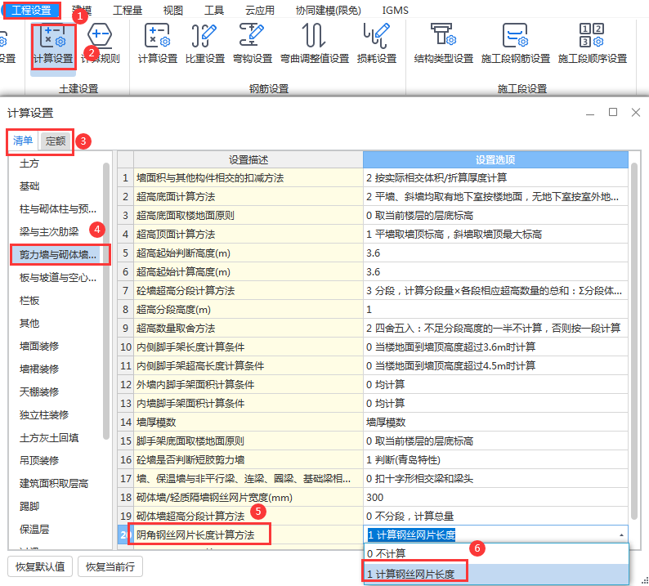Select option cell 2 按实际相交体积/折算厚度计算

[x=495, y=178]
